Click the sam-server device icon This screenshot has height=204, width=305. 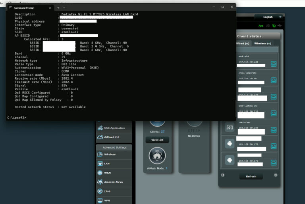click(230, 127)
